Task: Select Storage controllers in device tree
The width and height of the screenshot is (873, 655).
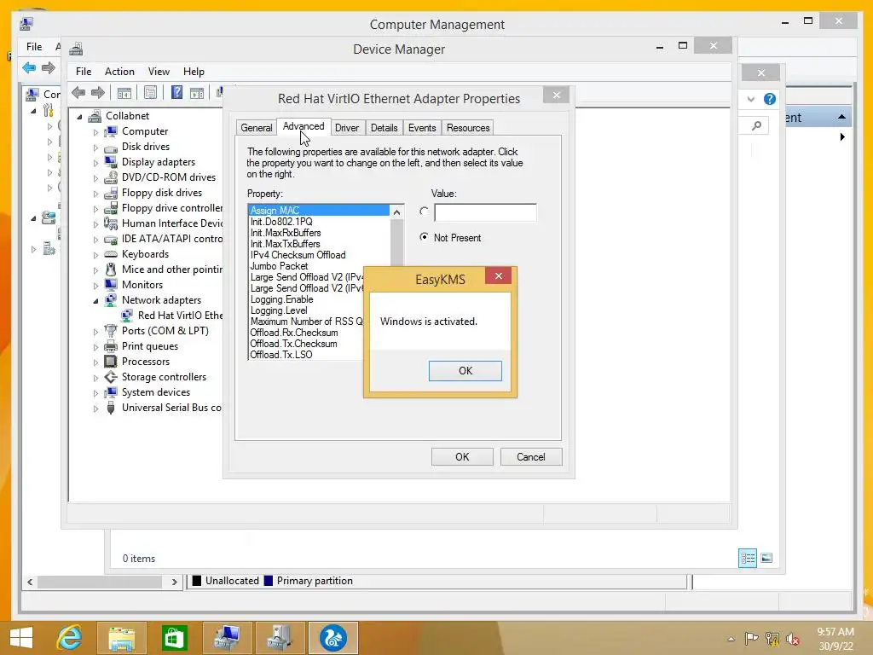Action: pos(164,377)
